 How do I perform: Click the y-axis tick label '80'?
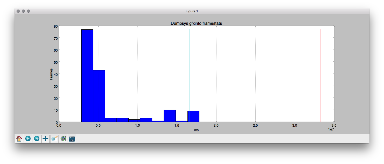coord(56,26)
